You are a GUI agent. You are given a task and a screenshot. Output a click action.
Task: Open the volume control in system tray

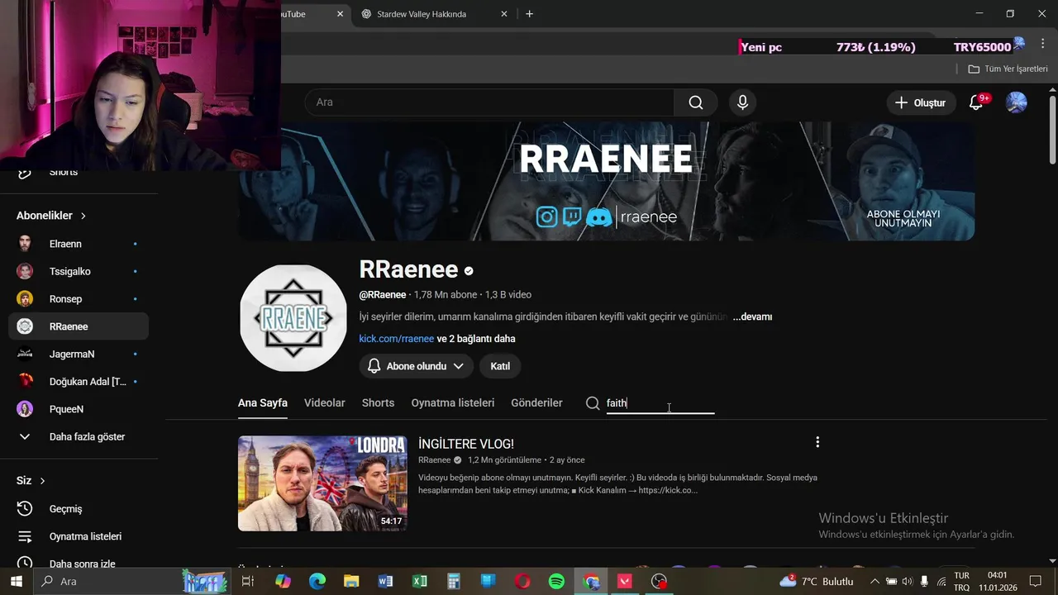tap(908, 582)
